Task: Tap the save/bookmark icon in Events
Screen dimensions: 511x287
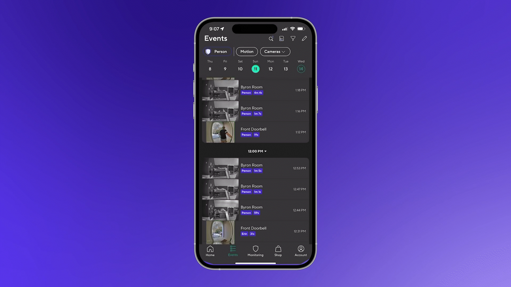Action: (282, 39)
